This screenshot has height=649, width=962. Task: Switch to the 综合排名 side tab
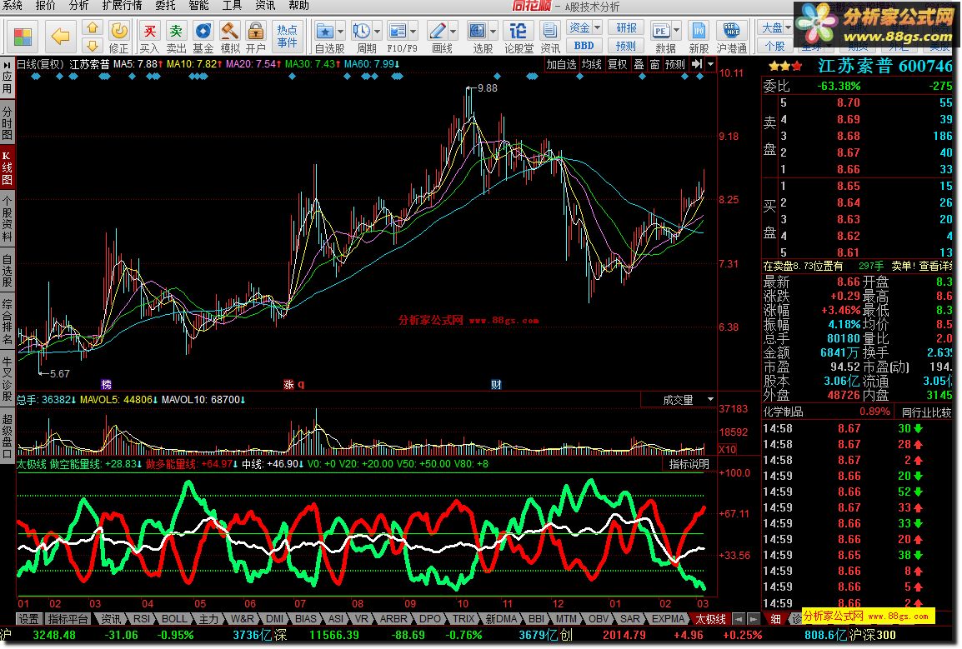click(8, 322)
